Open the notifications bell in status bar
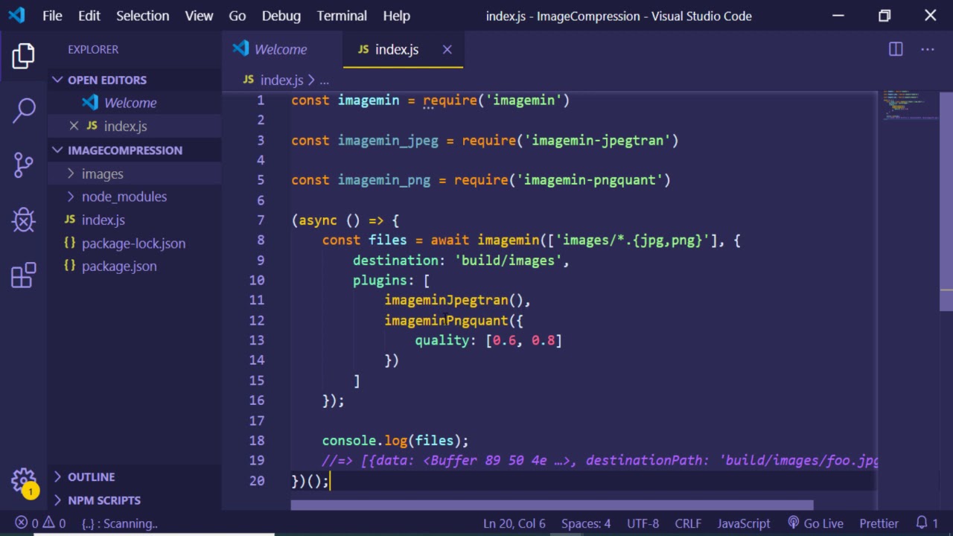 click(x=926, y=523)
